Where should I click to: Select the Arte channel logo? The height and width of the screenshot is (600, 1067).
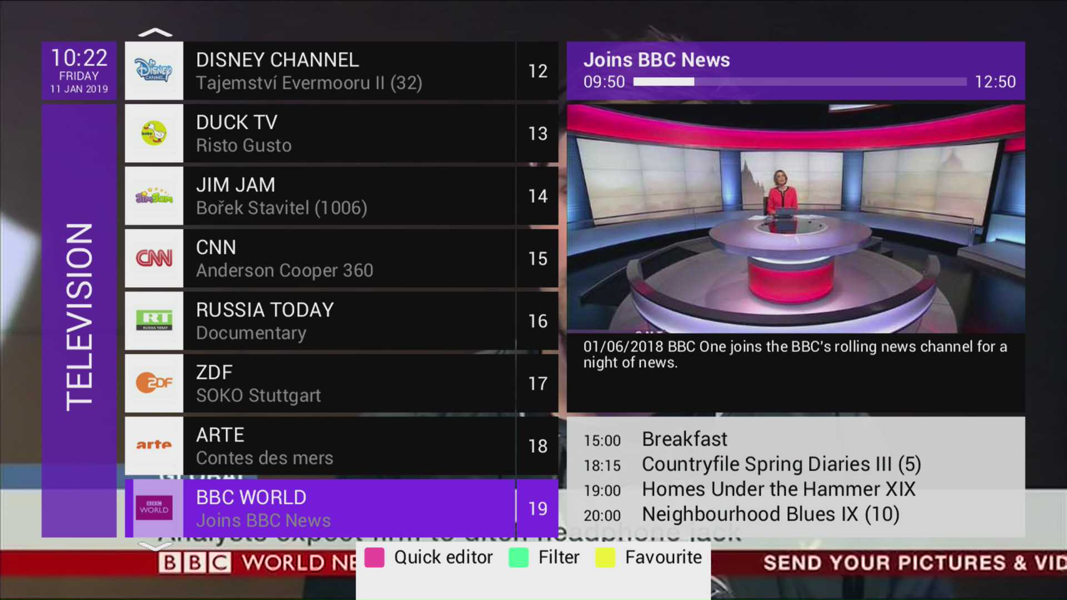coord(154,446)
